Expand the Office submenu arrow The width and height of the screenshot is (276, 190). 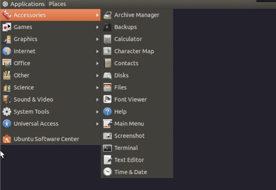pyautogui.click(x=97, y=63)
